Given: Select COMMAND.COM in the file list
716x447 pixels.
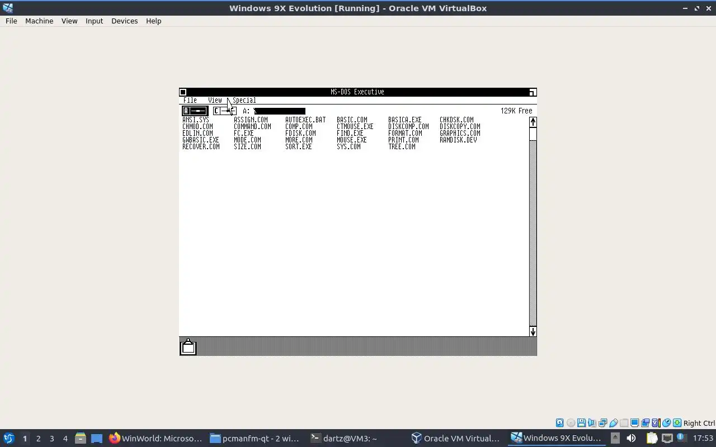Looking at the screenshot, I should pyautogui.click(x=252, y=126).
